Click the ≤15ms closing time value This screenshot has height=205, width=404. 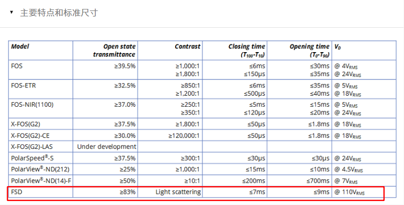click(255, 169)
